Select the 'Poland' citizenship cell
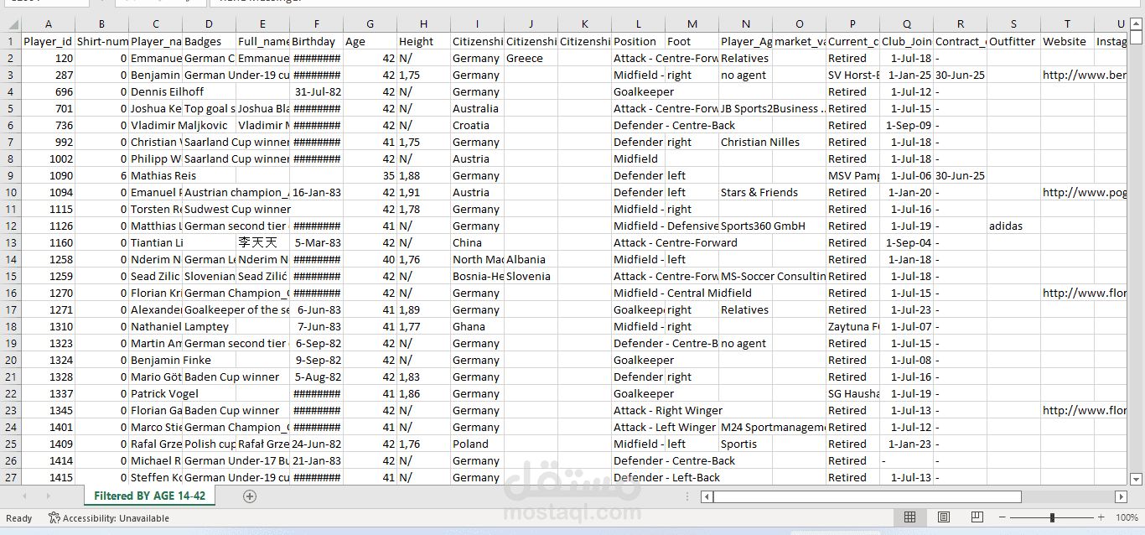The image size is (1145, 535). click(478, 444)
